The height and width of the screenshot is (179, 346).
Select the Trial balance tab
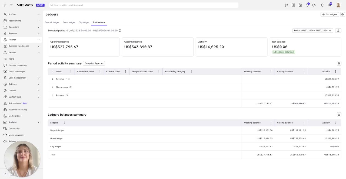[99, 22]
